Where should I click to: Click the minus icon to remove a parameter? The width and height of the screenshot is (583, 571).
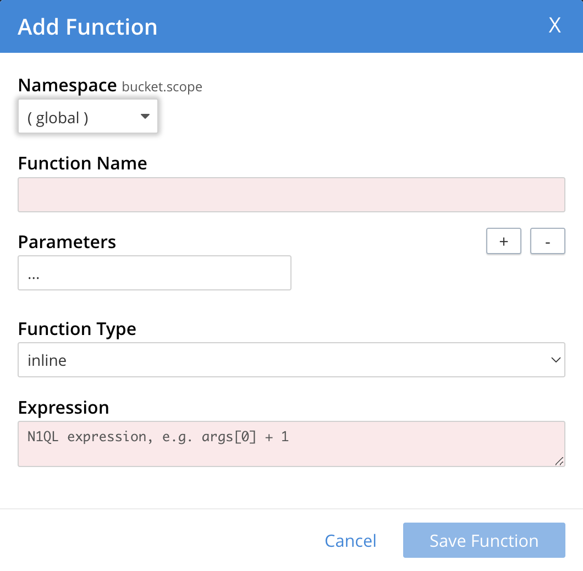click(547, 241)
